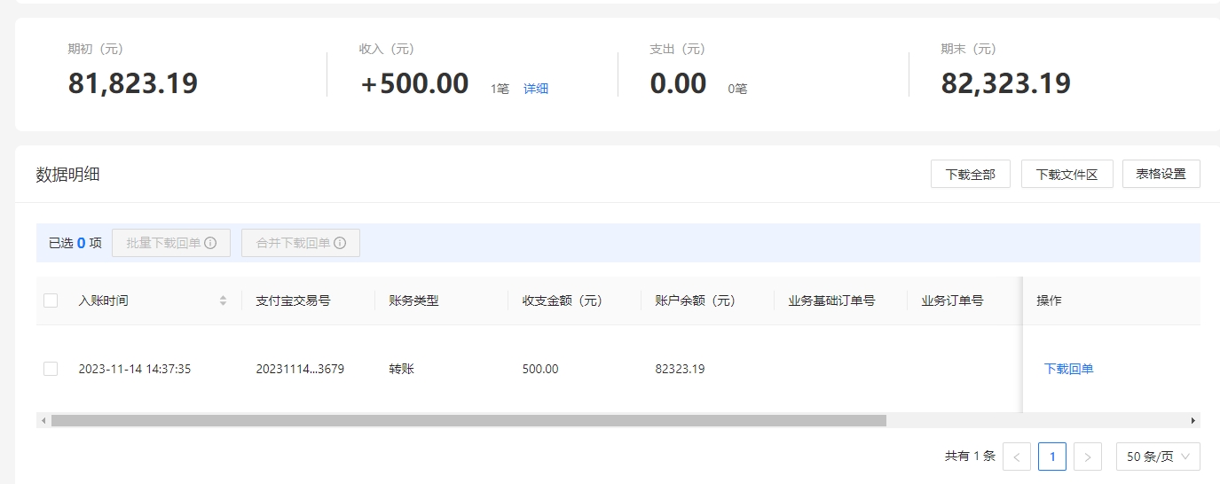Click the info icon on 批量下载回单
1220x484 pixels.
tap(210, 243)
